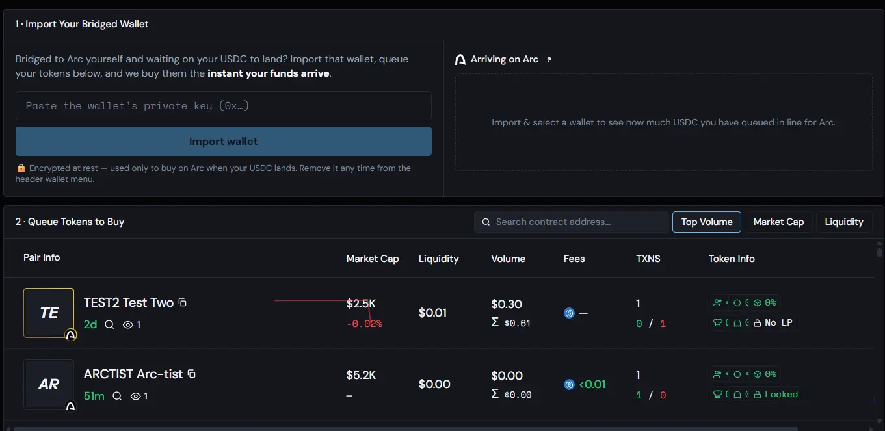Open the TEST2 Test Two token name
The height and width of the screenshot is (431, 885).
pos(129,302)
